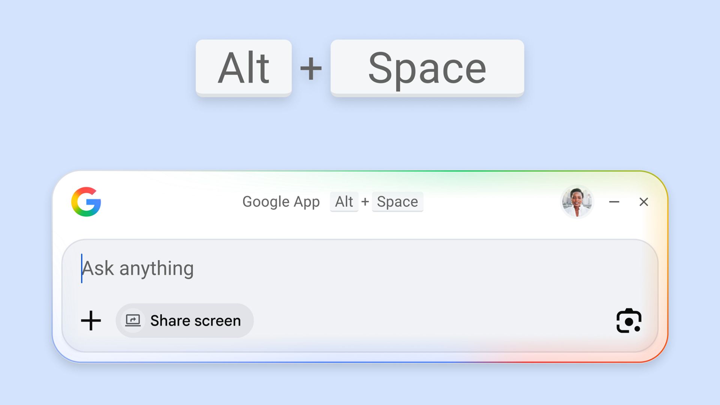Click the Alt shortcut chip in the title bar

tap(343, 201)
